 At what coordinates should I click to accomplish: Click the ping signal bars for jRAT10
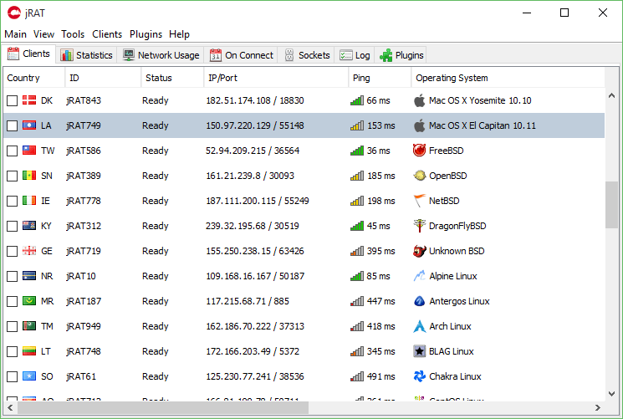click(357, 276)
